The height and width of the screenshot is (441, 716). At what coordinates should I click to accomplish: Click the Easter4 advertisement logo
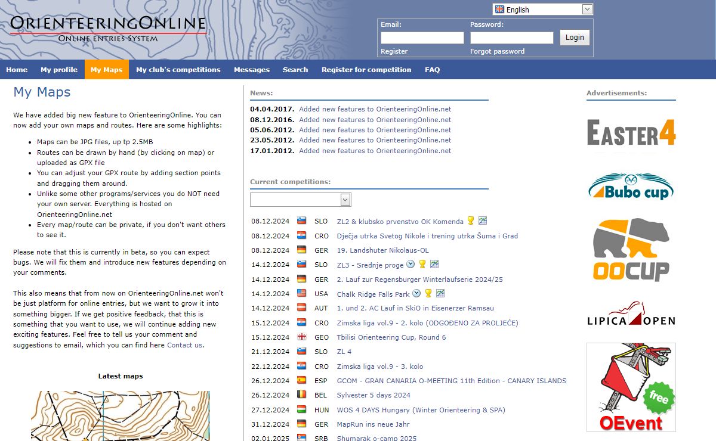631,132
